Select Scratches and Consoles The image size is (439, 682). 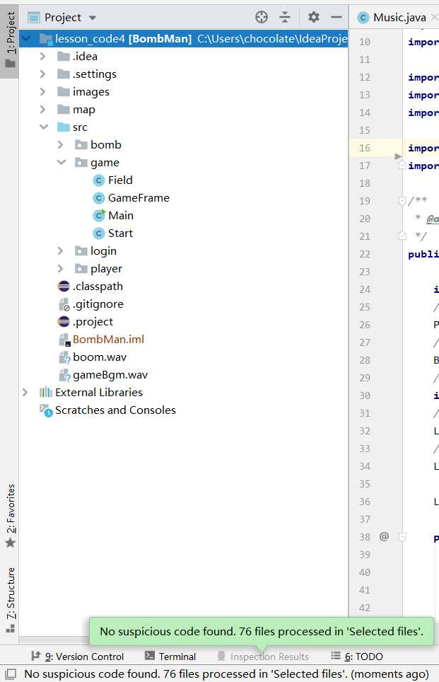coord(115,410)
